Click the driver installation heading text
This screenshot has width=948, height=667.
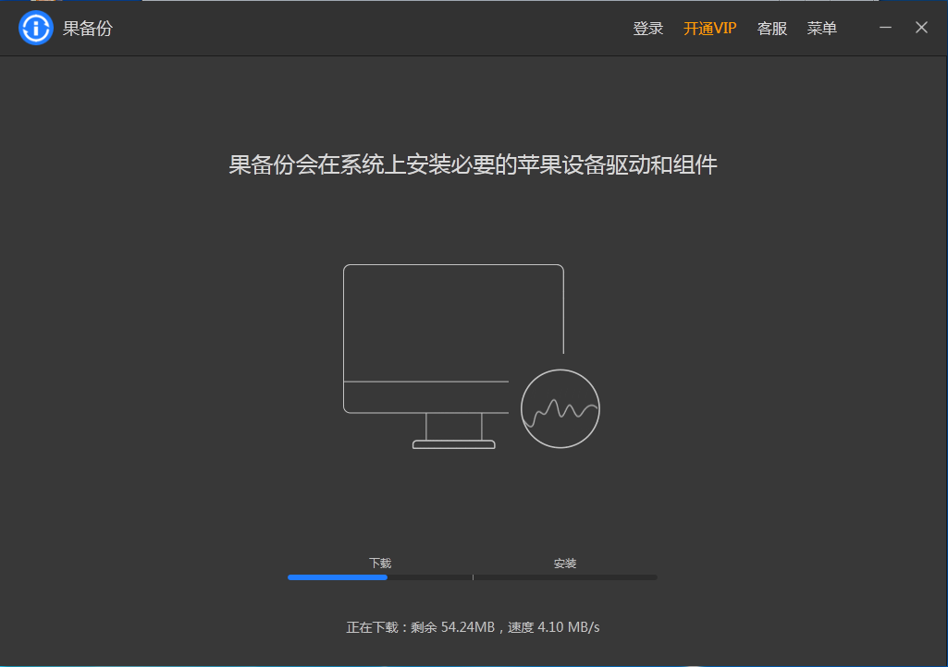pos(474,164)
